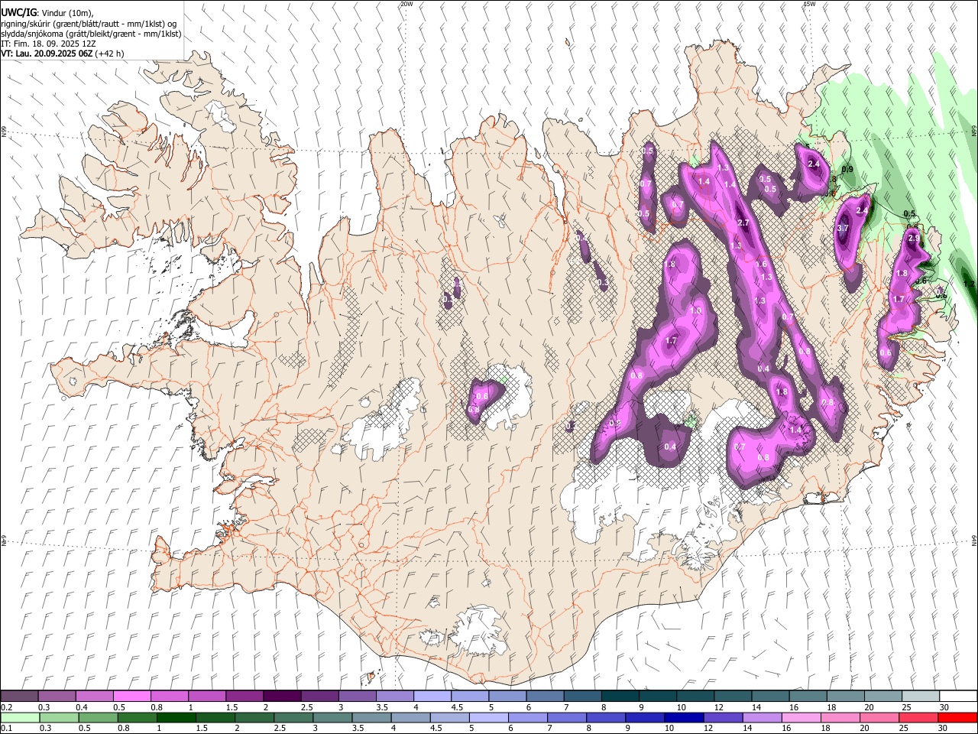Click the '0.2' label at the snow legend start
The image size is (978, 734).
(x=6, y=707)
